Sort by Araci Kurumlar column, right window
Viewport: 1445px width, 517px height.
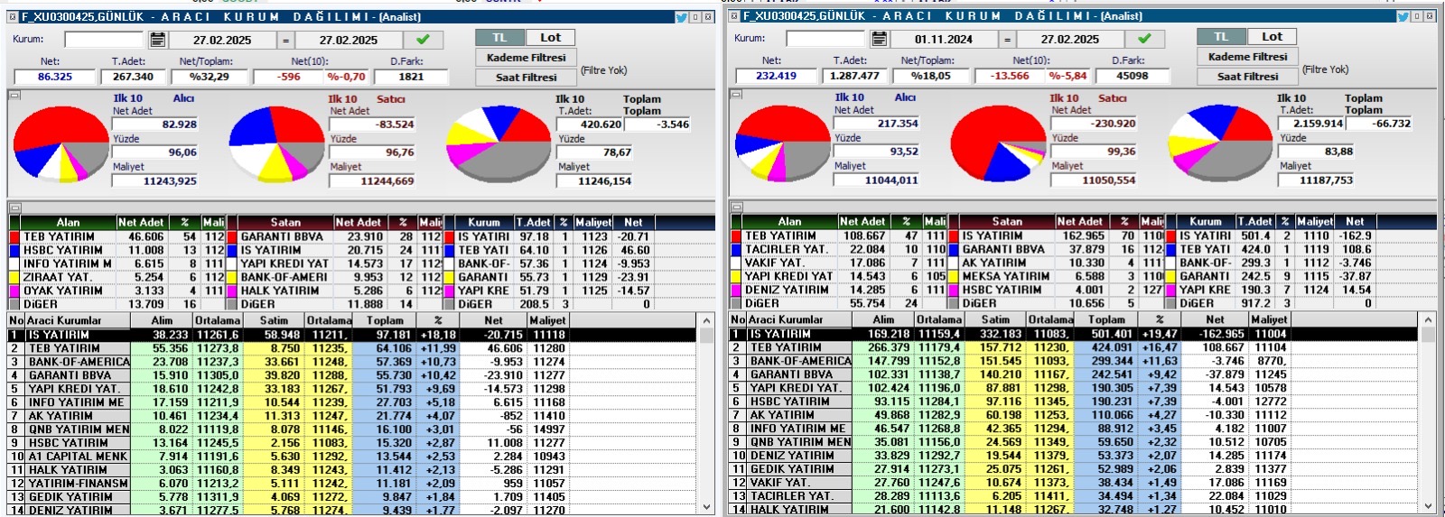(x=799, y=319)
